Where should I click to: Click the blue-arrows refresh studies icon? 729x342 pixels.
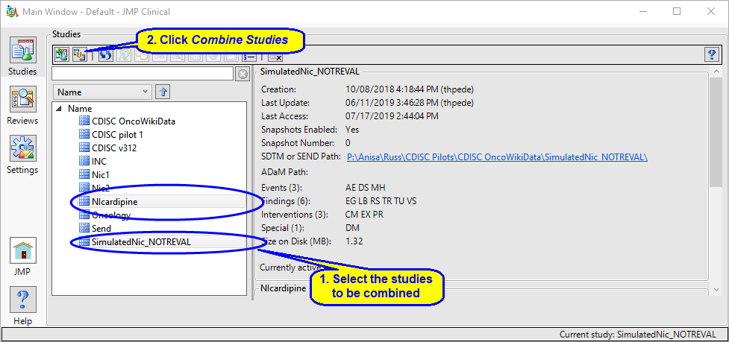pos(106,54)
